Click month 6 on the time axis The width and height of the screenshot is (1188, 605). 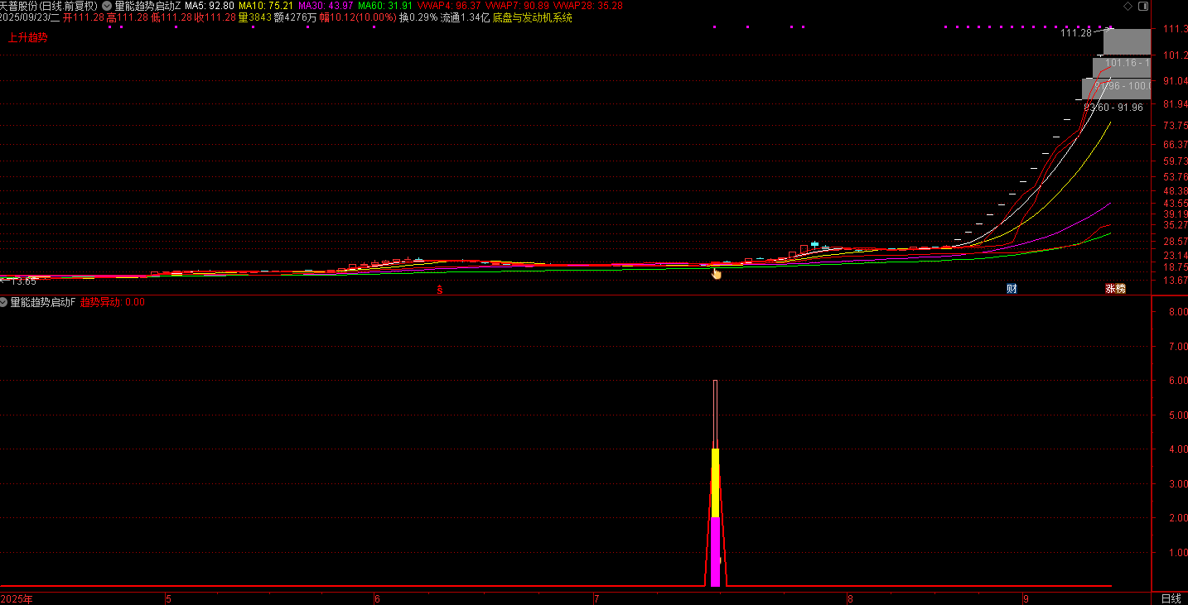coord(377,598)
